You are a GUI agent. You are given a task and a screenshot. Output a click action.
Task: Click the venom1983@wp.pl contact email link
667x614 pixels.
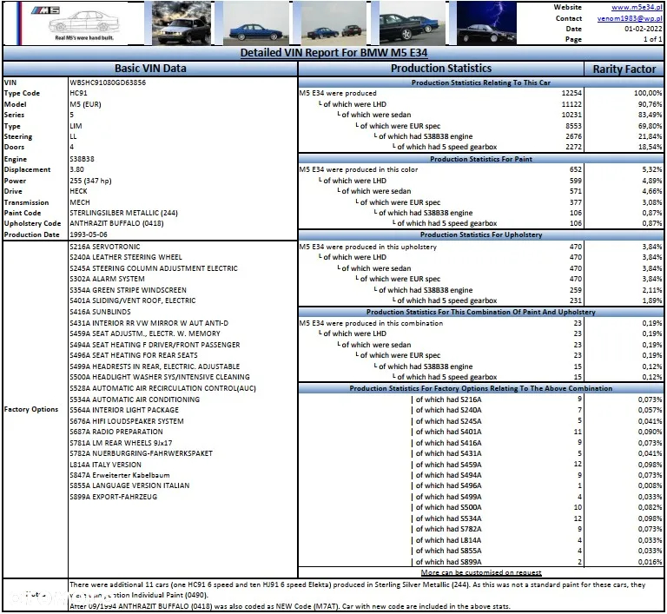coord(630,18)
